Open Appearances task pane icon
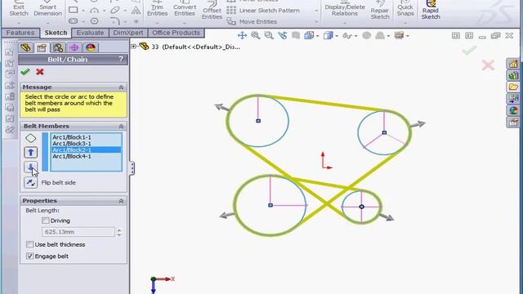The width and height of the screenshot is (523, 294). click(x=514, y=110)
